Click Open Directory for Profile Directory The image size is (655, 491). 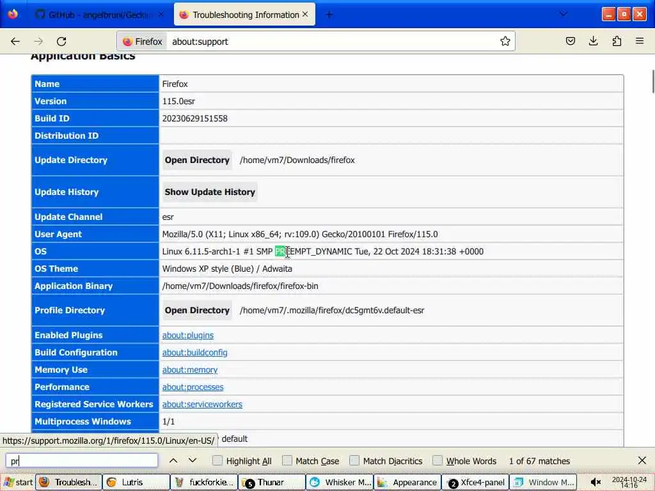(x=197, y=310)
